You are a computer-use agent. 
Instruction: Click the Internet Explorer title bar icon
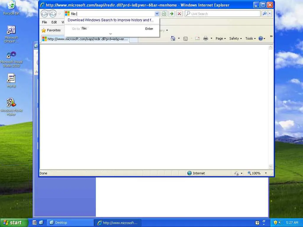(x=42, y=5)
